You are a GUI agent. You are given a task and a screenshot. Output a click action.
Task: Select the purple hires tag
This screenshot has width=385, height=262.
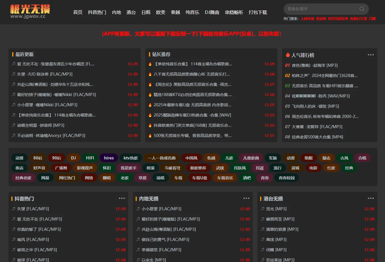pyautogui.click(x=109, y=158)
